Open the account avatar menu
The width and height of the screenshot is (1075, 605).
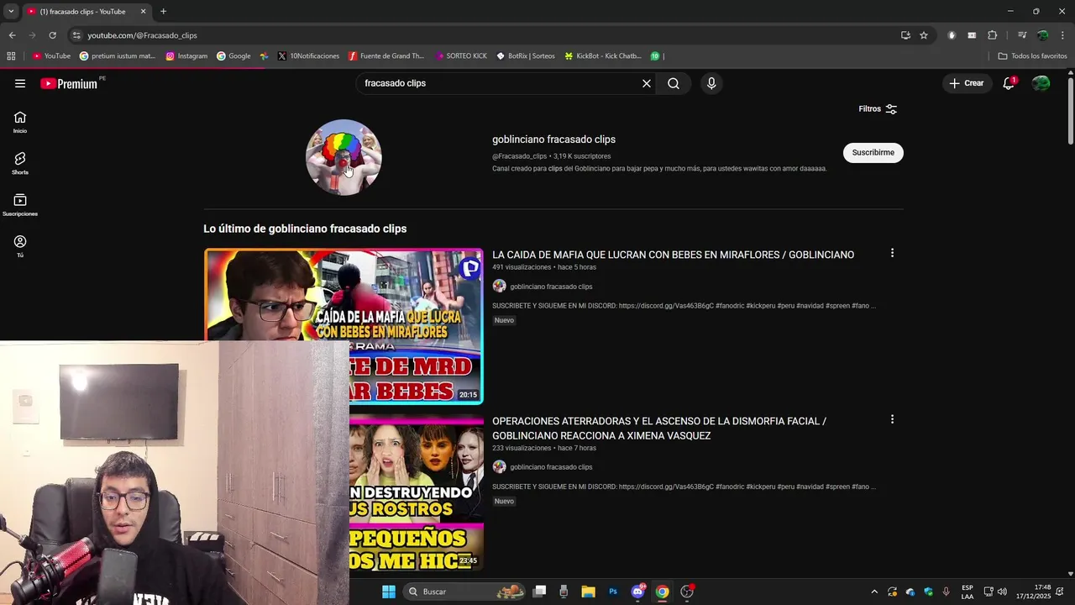coord(1041,83)
